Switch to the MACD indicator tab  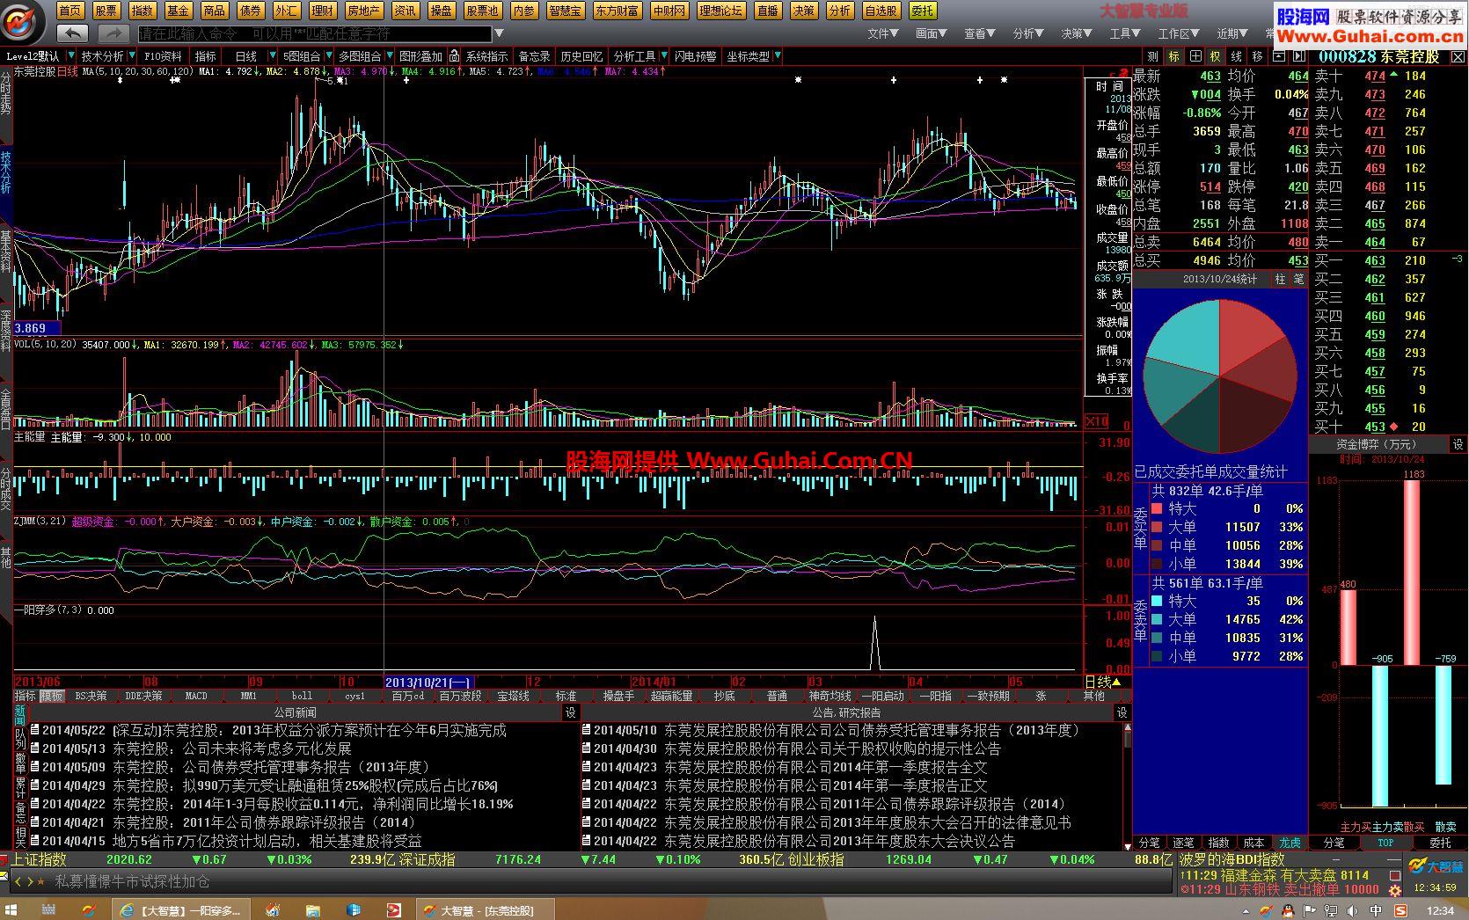[196, 696]
